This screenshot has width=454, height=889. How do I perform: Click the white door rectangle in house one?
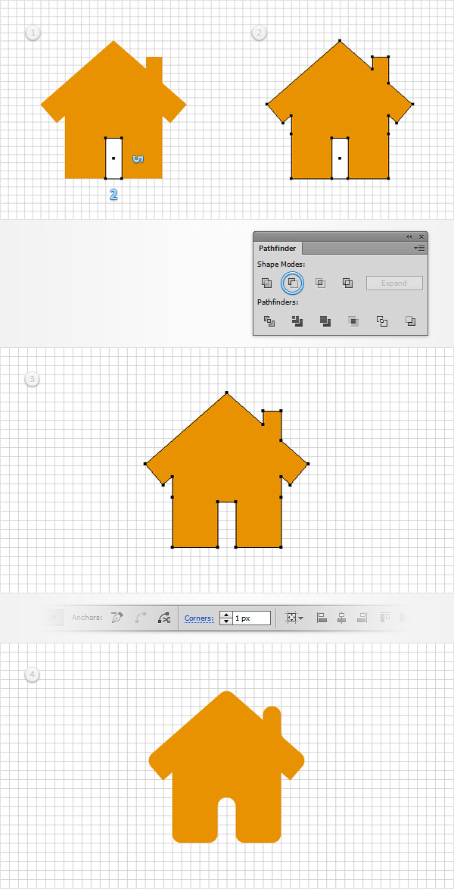(113, 158)
